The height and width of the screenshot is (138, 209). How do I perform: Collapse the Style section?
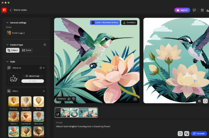point(7,61)
